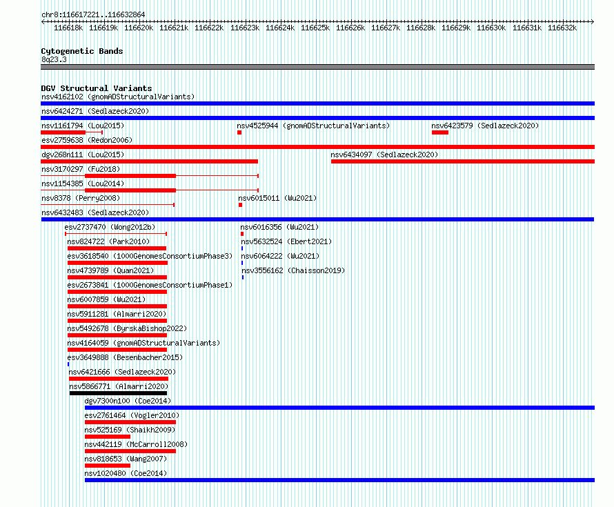Open the nsv6432483 (Sedlazeck2020) label
This screenshot has width=614, height=507.
click(95, 212)
